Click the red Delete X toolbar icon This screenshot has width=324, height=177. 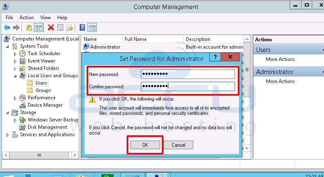click(x=51, y=27)
